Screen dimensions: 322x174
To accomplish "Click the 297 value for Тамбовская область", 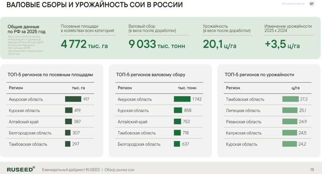I will pyautogui.click(x=76, y=144).
